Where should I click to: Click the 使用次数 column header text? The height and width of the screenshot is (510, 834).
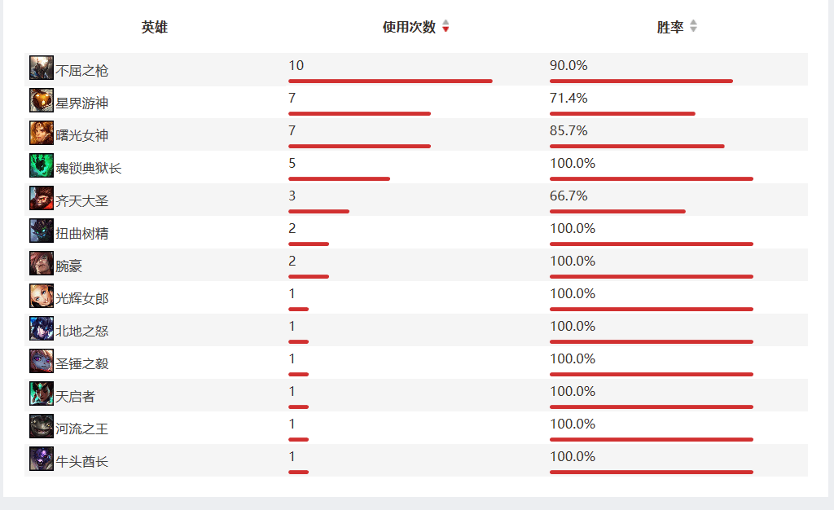(x=409, y=27)
